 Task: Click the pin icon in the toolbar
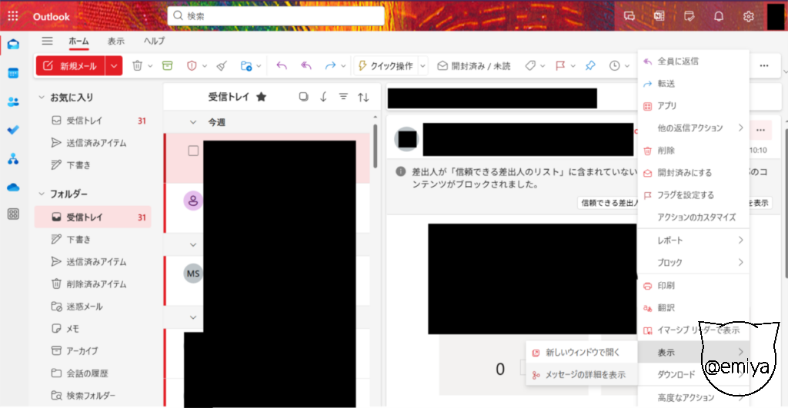coord(589,66)
